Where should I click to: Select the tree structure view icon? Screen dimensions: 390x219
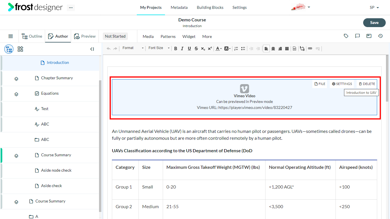[x=9, y=49]
